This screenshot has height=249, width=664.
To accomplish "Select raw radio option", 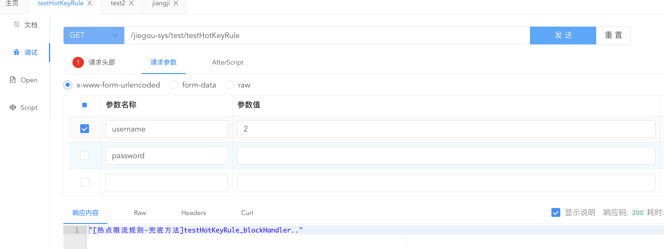I will pos(229,85).
